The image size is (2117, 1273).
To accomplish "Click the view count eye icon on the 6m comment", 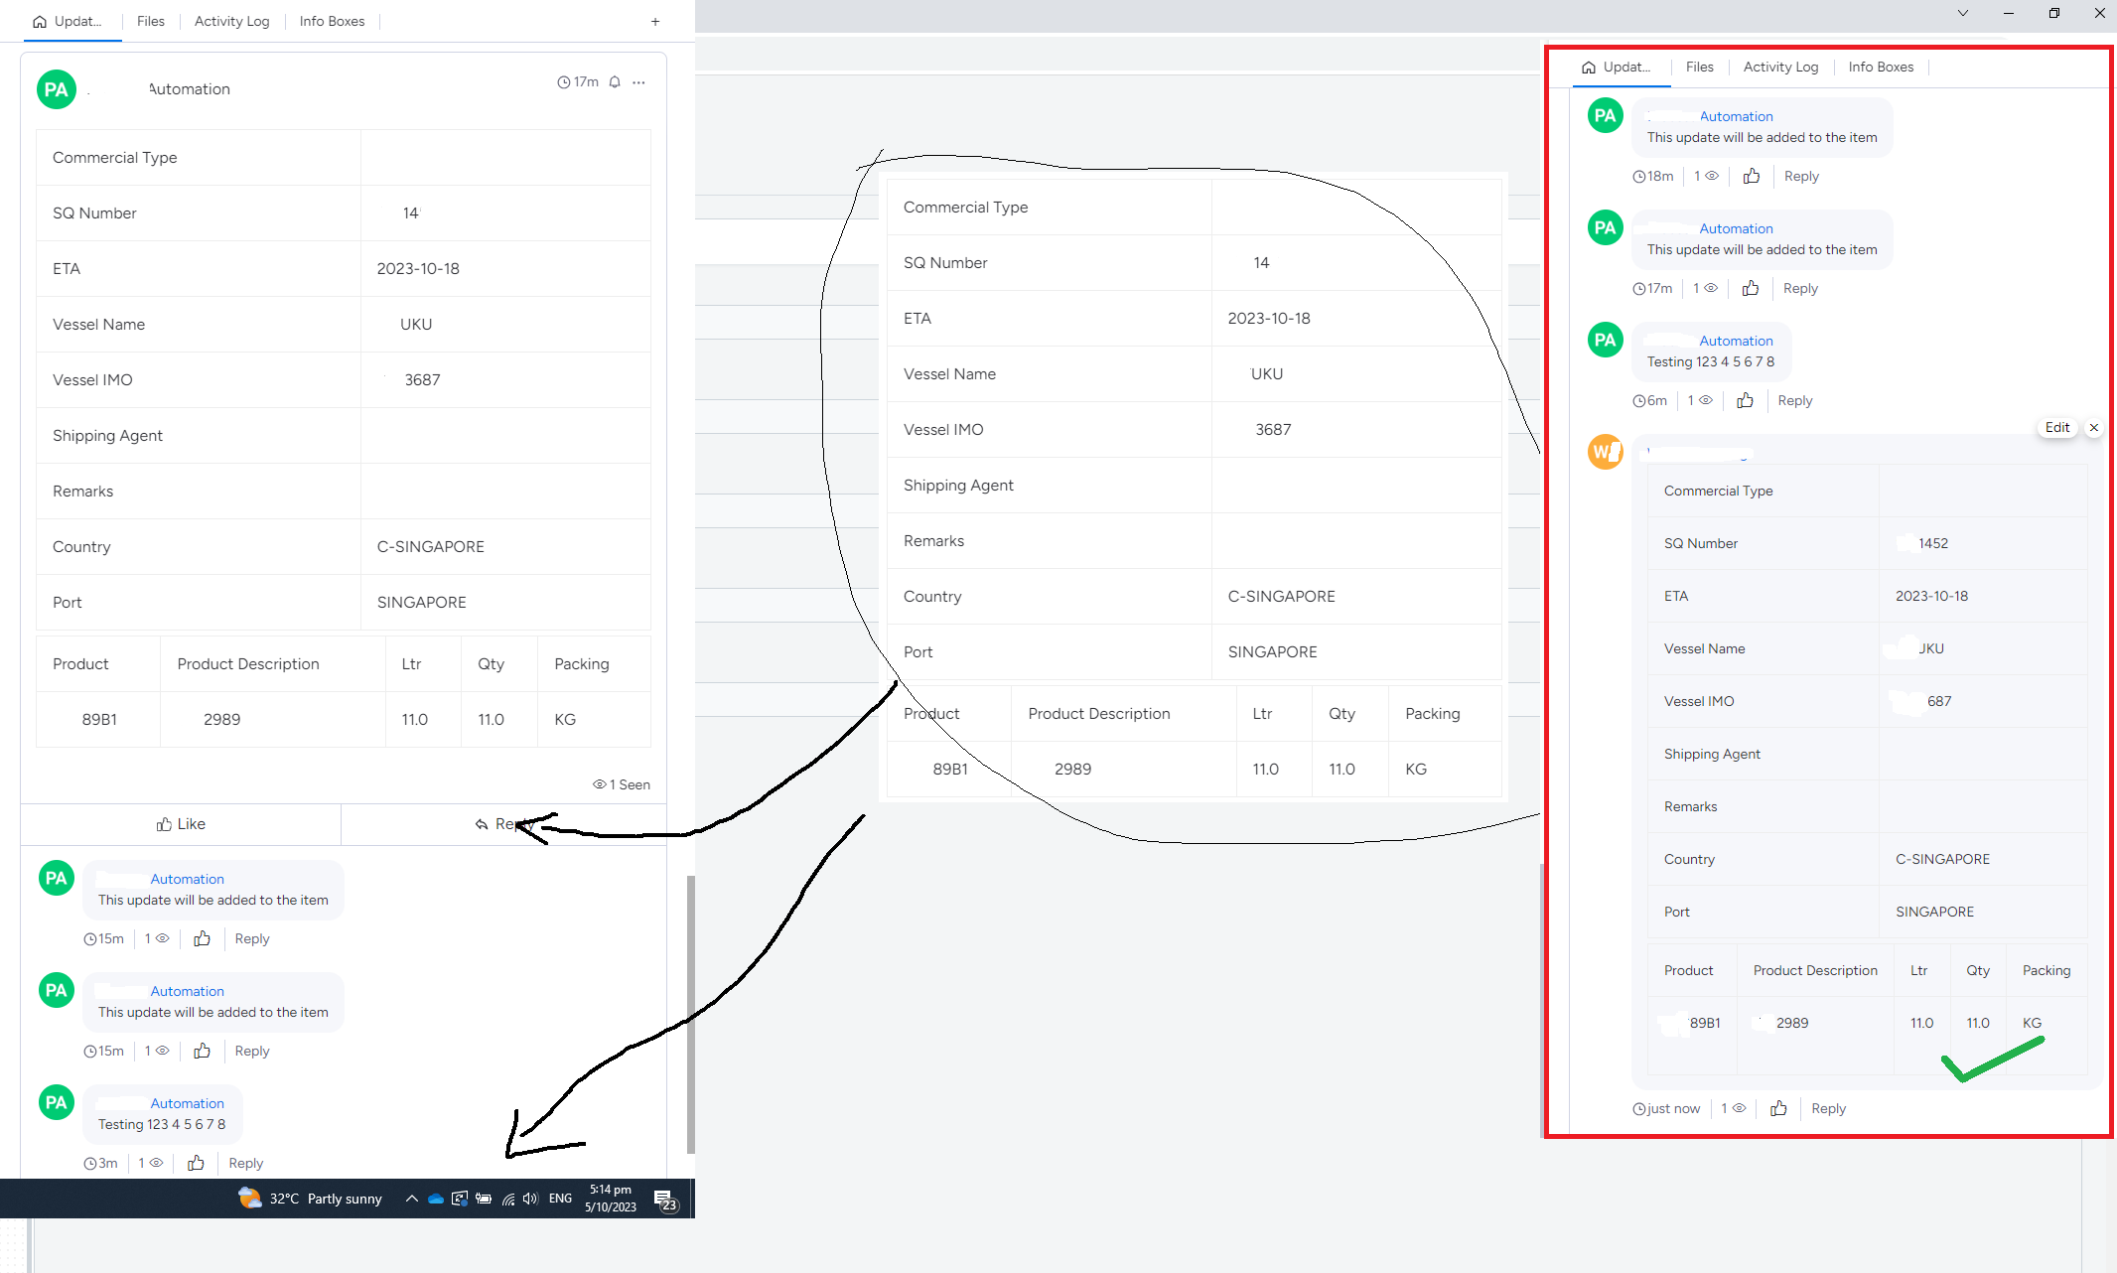I will tap(1706, 400).
